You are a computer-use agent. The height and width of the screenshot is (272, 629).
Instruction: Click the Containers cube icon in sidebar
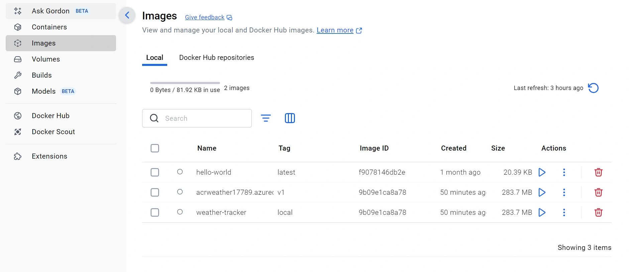coord(18,27)
